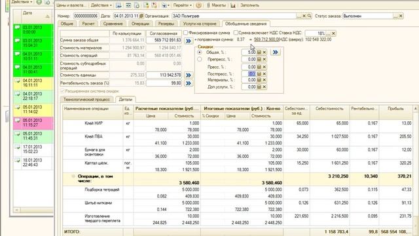Clear the Статус заказа field with X
Viewport: 419px width, 236px height.
[x=401, y=16]
